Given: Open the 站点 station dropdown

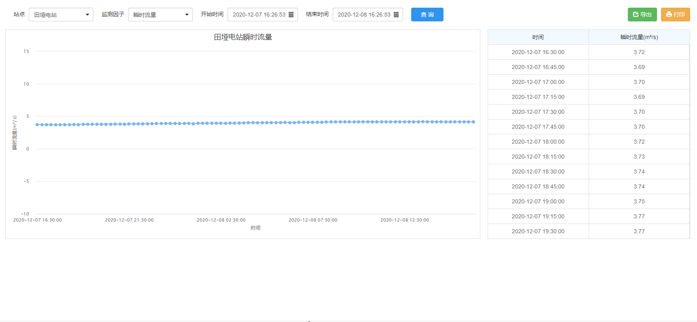Looking at the screenshot, I should click(x=61, y=15).
